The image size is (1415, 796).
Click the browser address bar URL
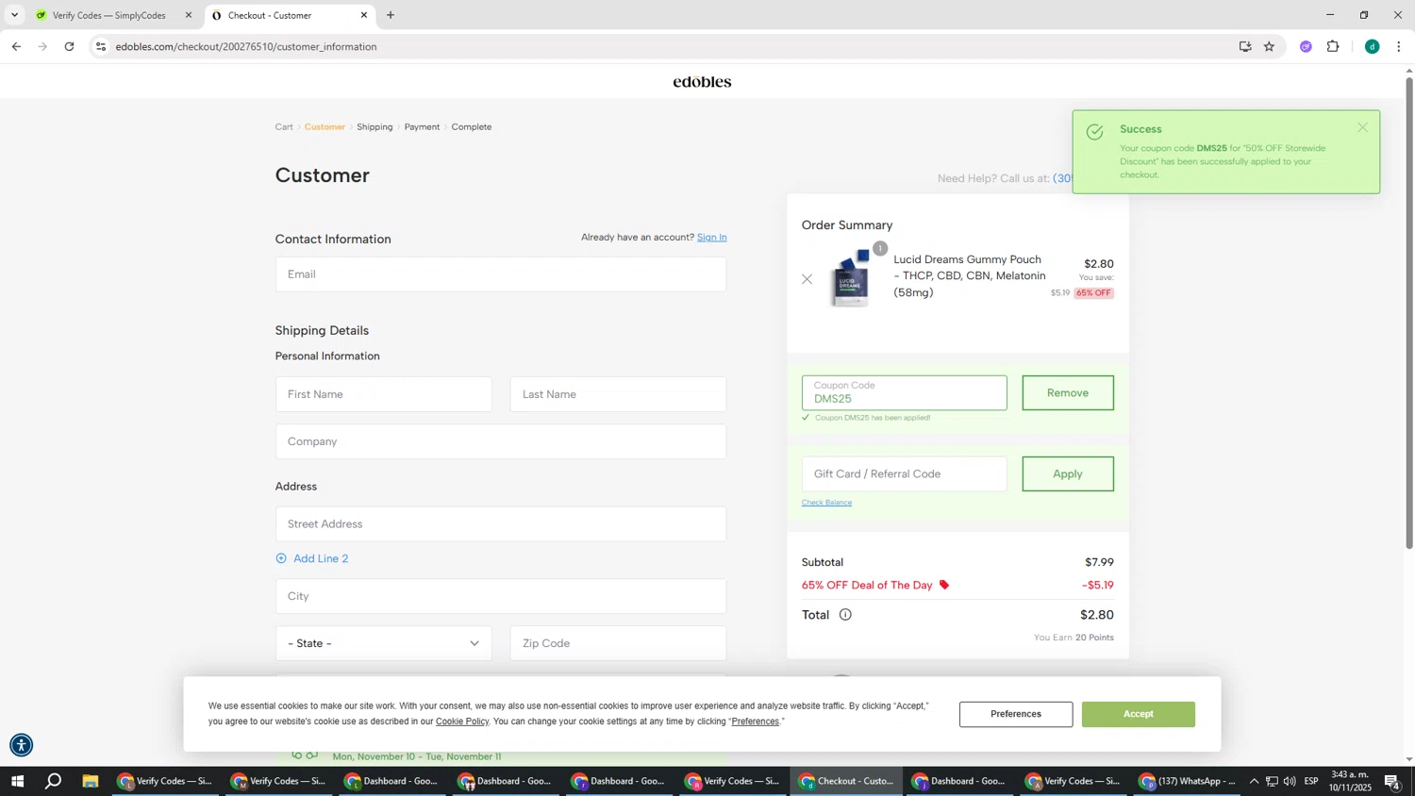[x=246, y=46]
